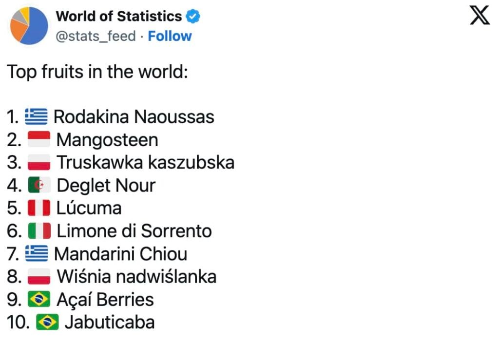
Task: Click the blue verified checkmark badge
Action: [193, 17]
